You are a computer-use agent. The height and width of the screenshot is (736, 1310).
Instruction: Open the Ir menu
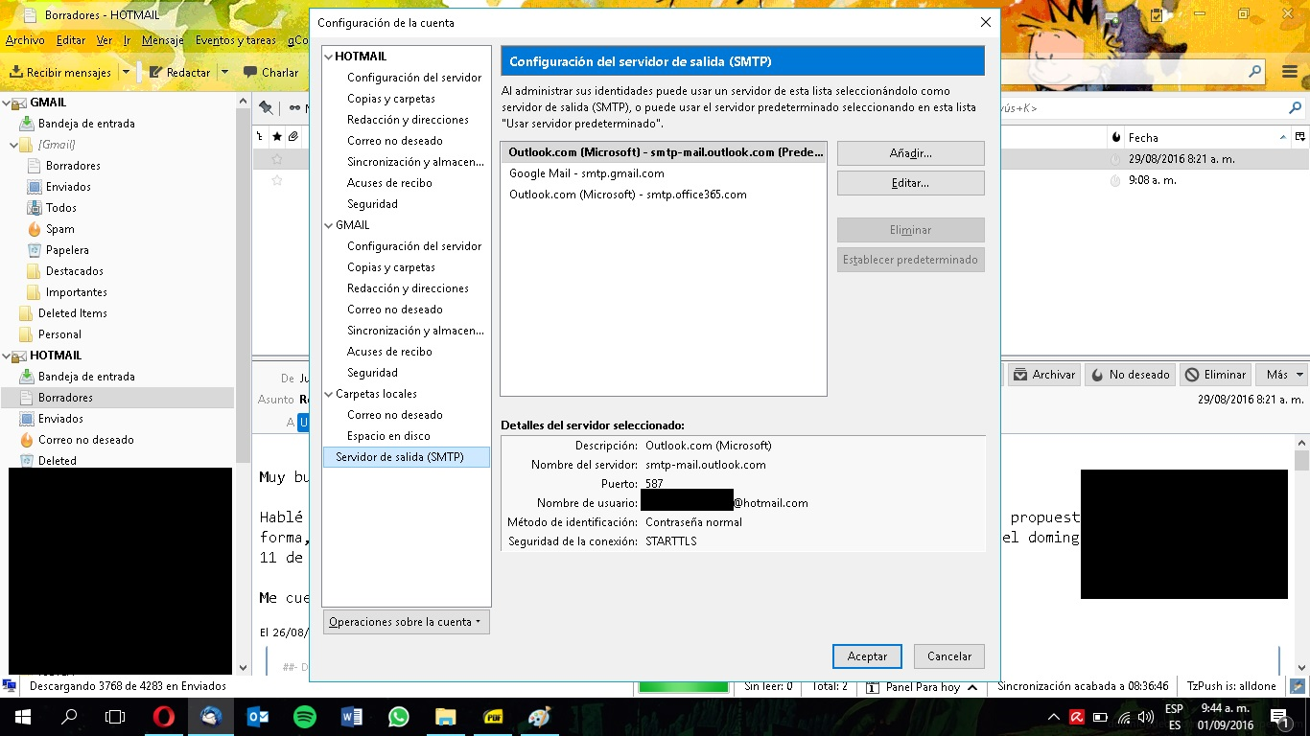click(127, 40)
